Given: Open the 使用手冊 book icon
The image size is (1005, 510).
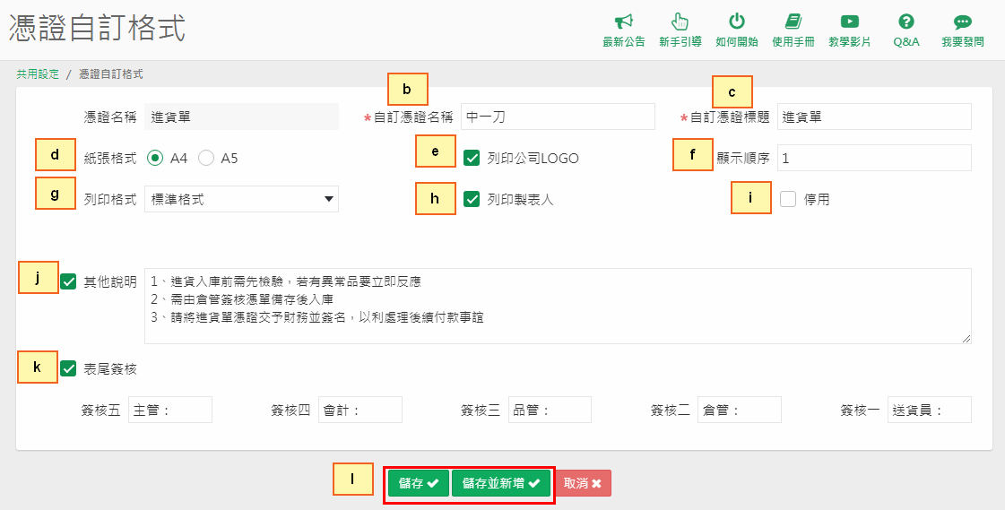Looking at the screenshot, I should [x=793, y=22].
